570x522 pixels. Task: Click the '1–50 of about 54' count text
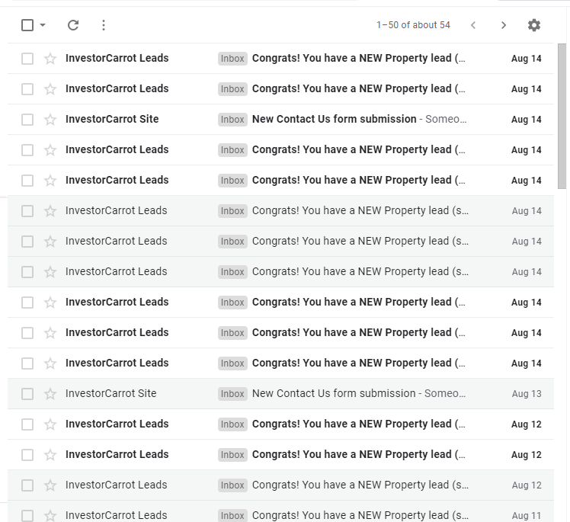click(x=413, y=25)
